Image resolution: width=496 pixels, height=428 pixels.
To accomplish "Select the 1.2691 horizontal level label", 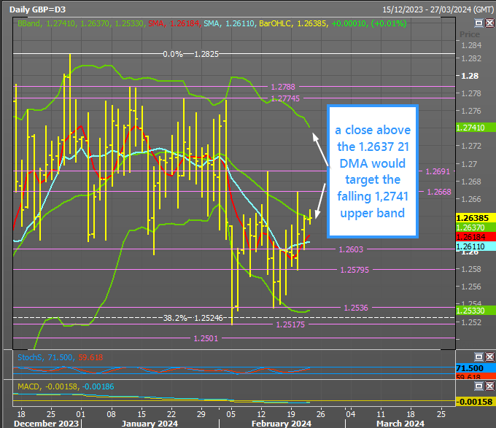I will tap(438, 171).
